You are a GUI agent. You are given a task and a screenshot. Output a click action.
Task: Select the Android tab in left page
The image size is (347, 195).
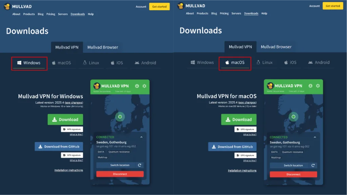[x=145, y=63]
